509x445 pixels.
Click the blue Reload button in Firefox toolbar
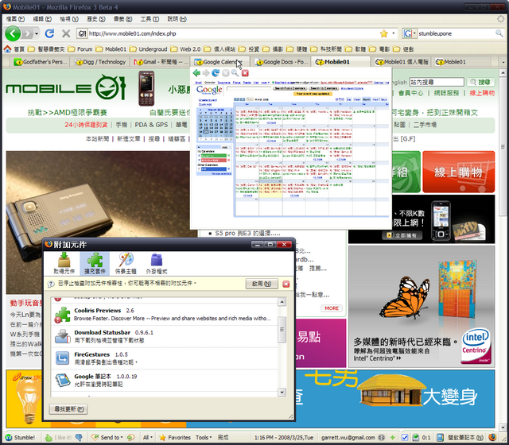49,33
